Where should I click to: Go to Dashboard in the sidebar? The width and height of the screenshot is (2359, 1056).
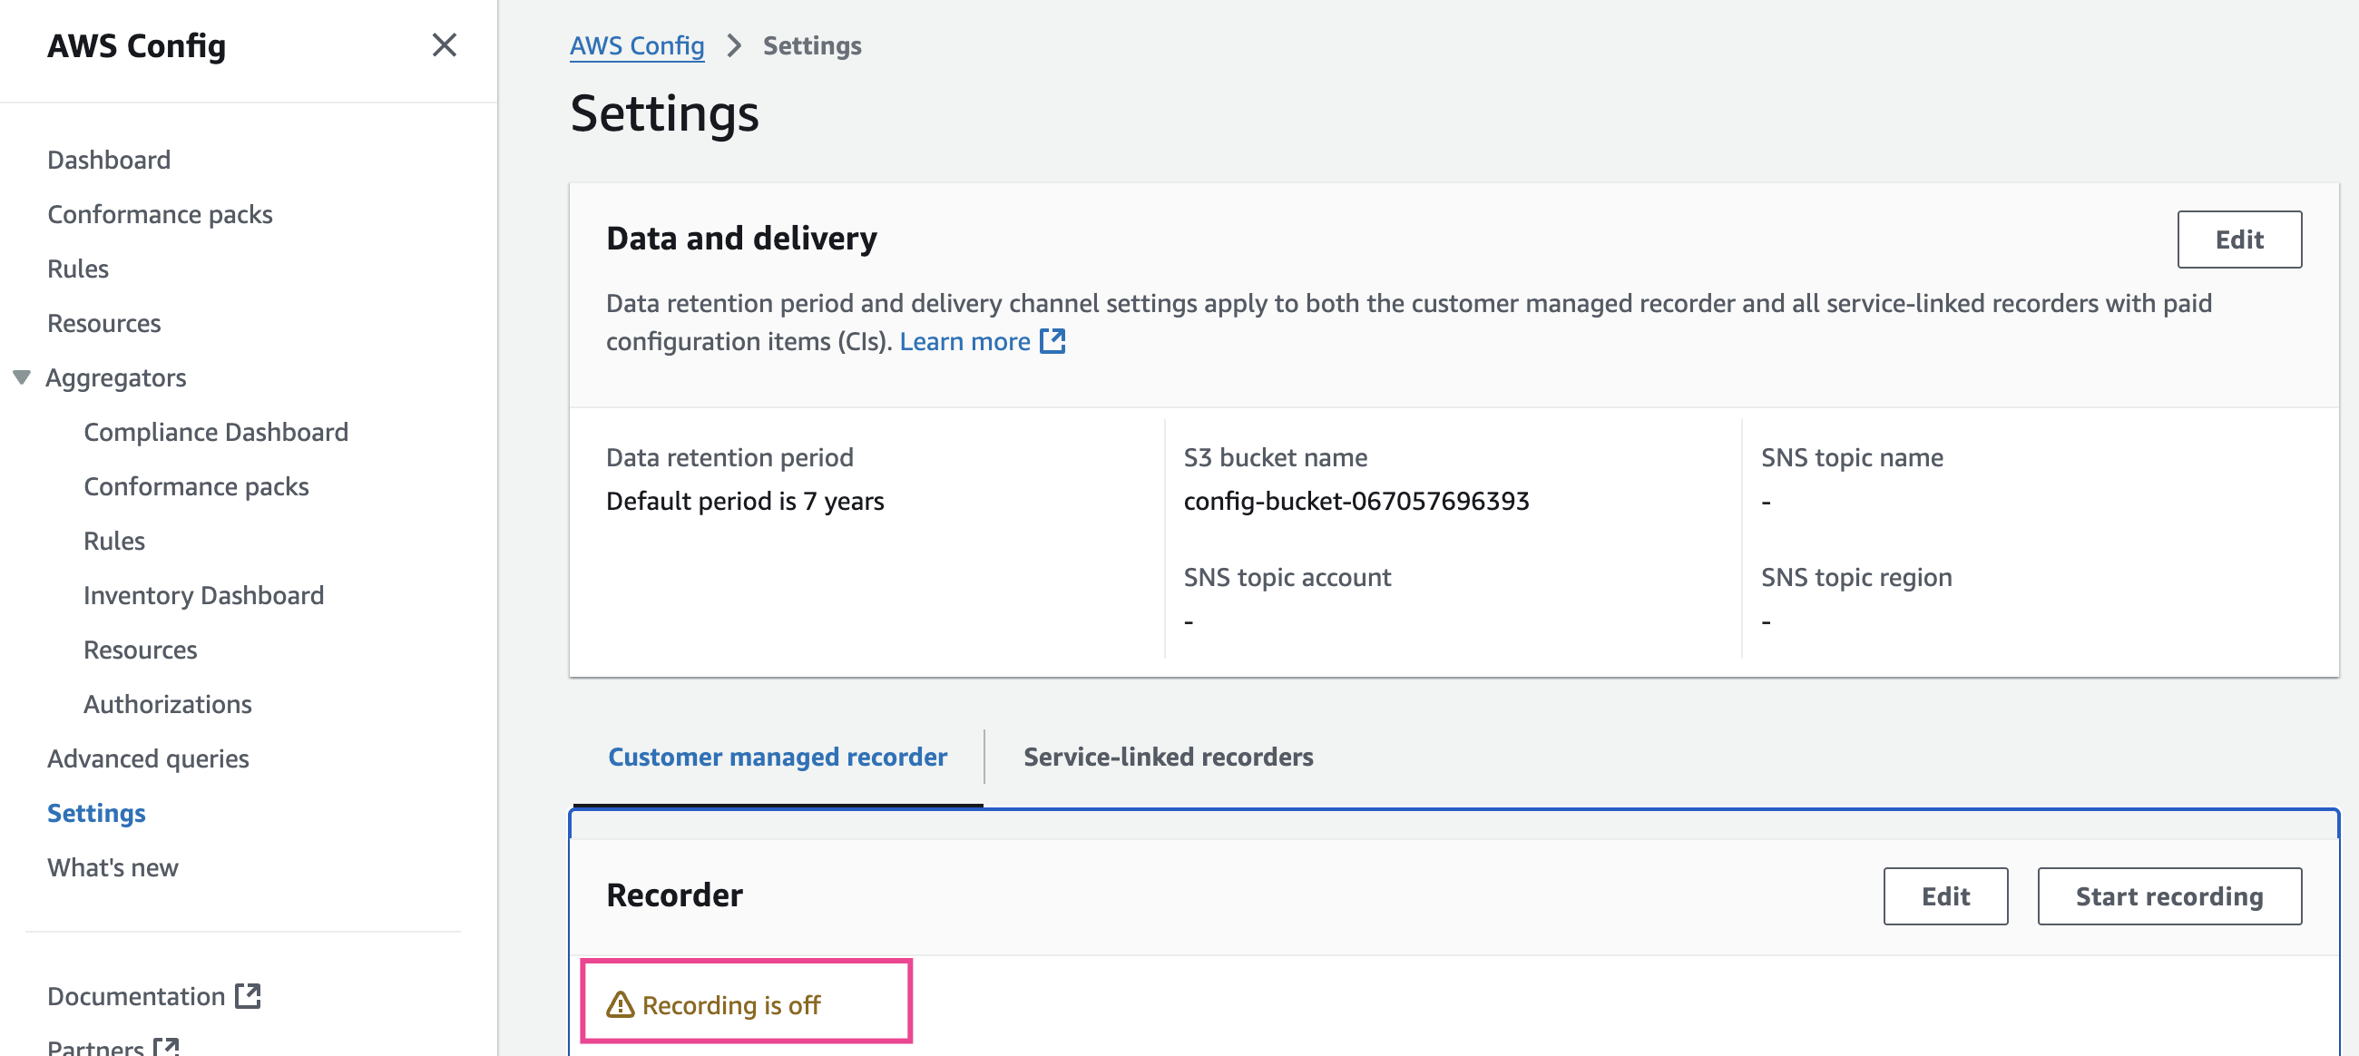click(x=109, y=160)
